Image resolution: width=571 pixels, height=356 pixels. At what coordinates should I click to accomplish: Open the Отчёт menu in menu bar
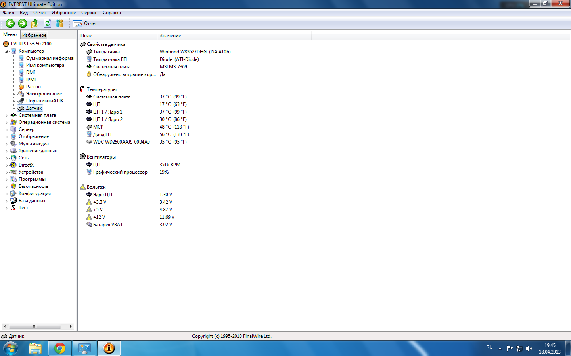click(x=40, y=13)
